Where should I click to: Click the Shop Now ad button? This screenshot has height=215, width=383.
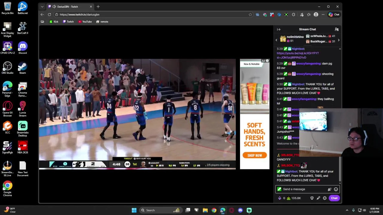point(255,155)
